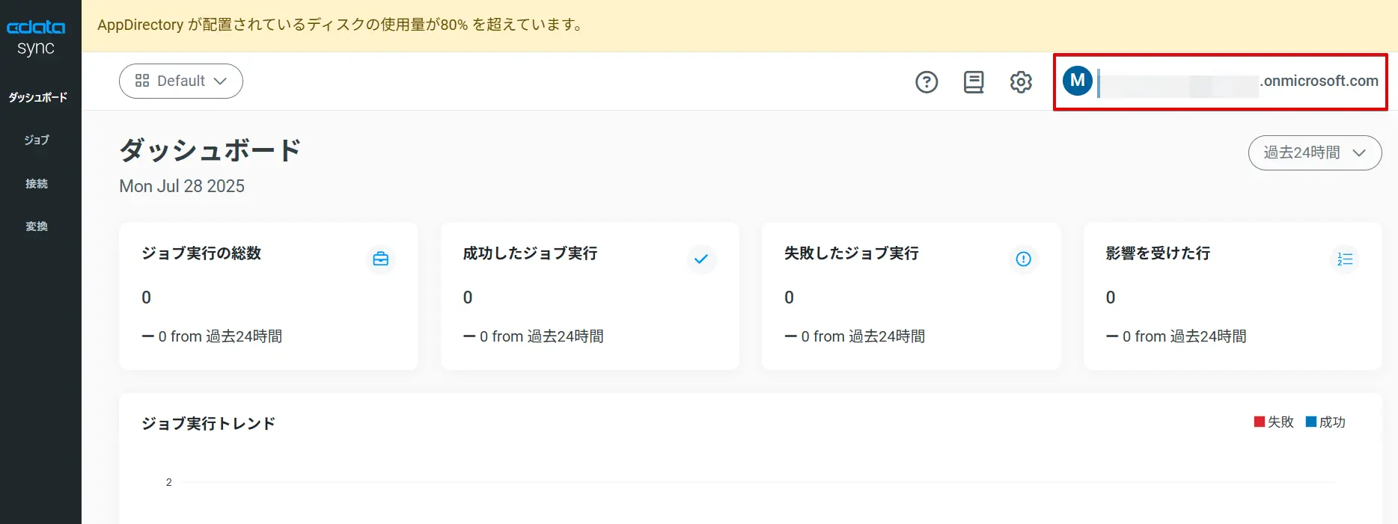This screenshot has height=524, width=1398.
Task: Click the alert icon on failed jobs card
Action: 1023,259
